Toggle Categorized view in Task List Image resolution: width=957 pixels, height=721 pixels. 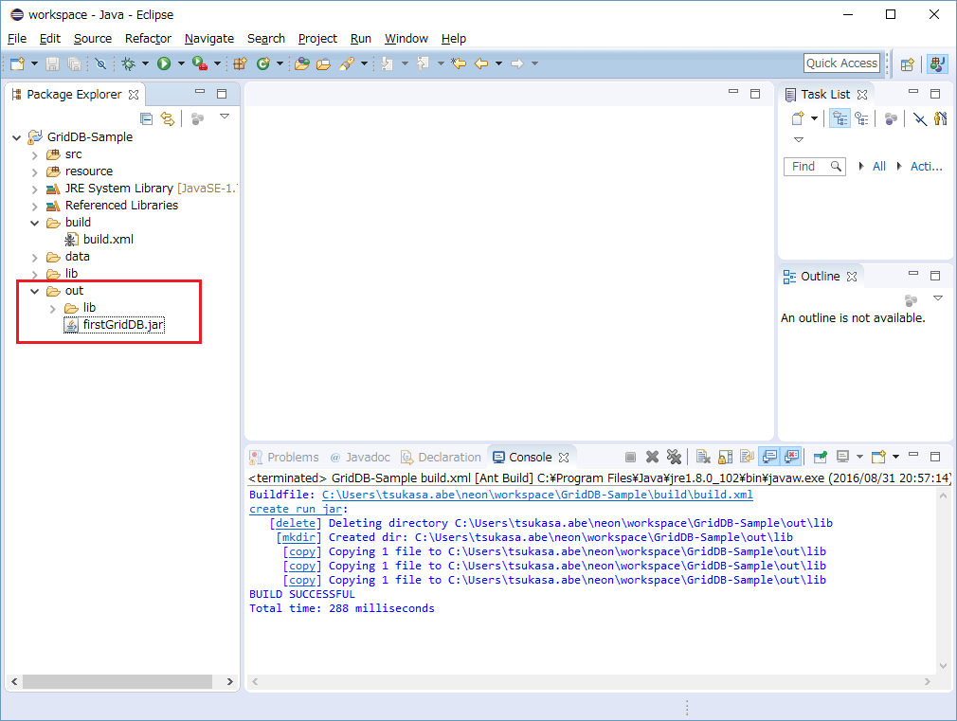[x=840, y=118]
